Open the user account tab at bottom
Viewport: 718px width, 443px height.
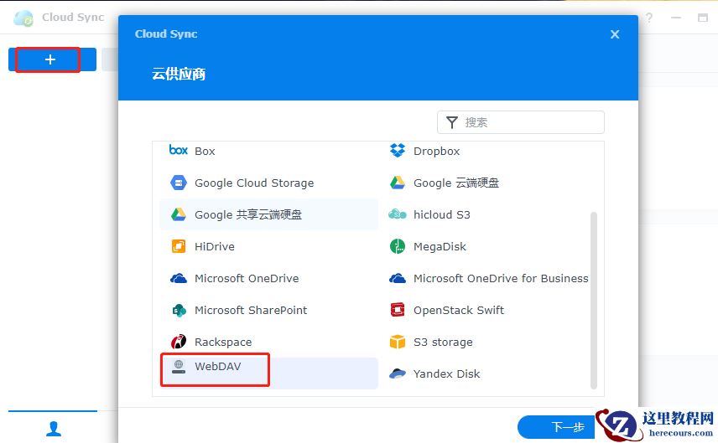pos(54,429)
